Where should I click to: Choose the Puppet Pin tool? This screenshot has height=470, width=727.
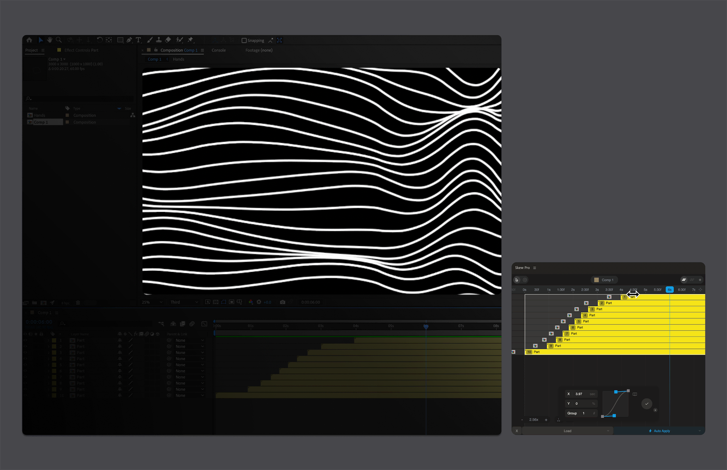[x=191, y=40]
